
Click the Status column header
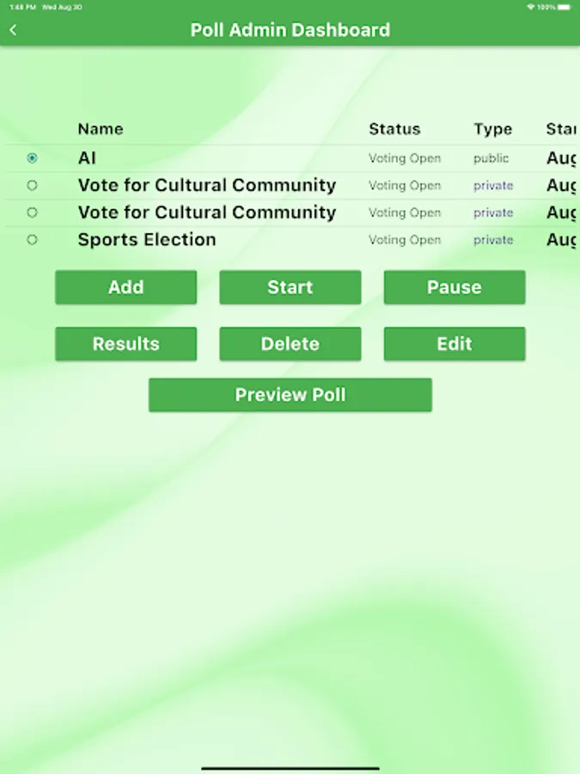(x=394, y=129)
